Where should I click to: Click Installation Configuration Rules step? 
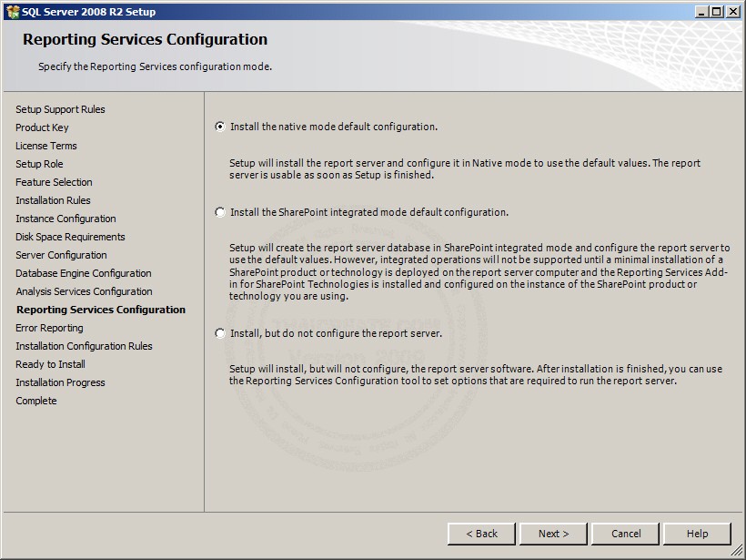84,346
